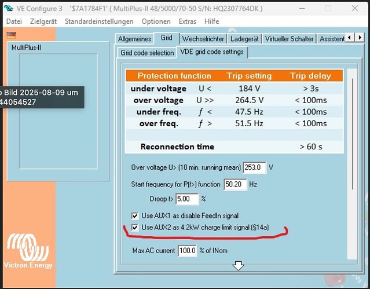Click the white down arrow below the settings
Image resolution: width=370 pixels, height=289 pixels.
tap(238, 265)
